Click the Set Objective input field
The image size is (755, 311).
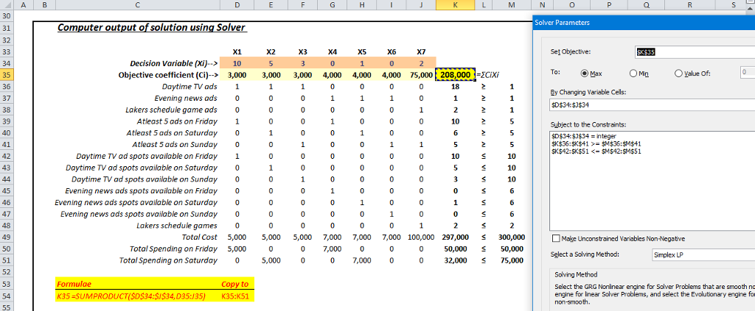click(693, 52)
